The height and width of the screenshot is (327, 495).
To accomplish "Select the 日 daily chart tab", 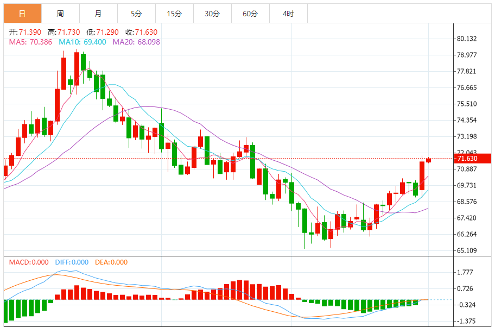I will [x=22, y=14].
